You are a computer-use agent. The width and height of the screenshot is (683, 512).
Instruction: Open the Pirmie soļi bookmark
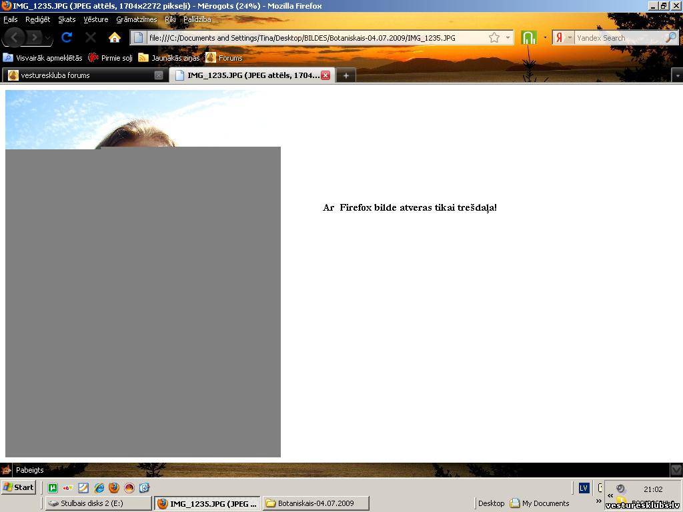coord(111,57)
